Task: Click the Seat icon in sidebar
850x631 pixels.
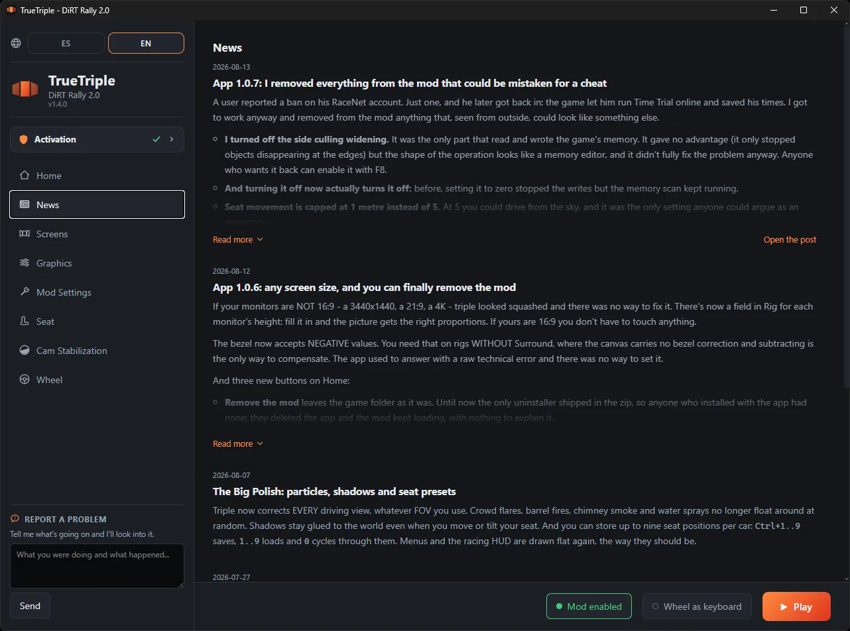Action: 25,321
